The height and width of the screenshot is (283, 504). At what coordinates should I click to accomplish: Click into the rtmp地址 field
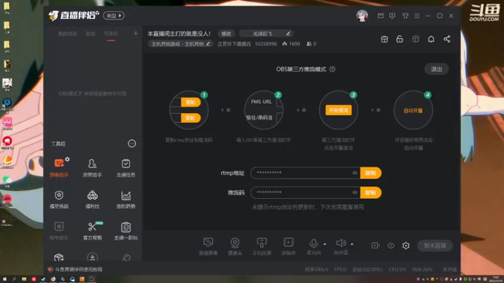306,173
